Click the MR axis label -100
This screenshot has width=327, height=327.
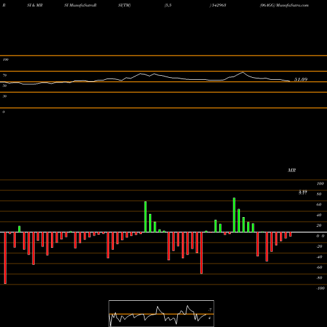320,288
